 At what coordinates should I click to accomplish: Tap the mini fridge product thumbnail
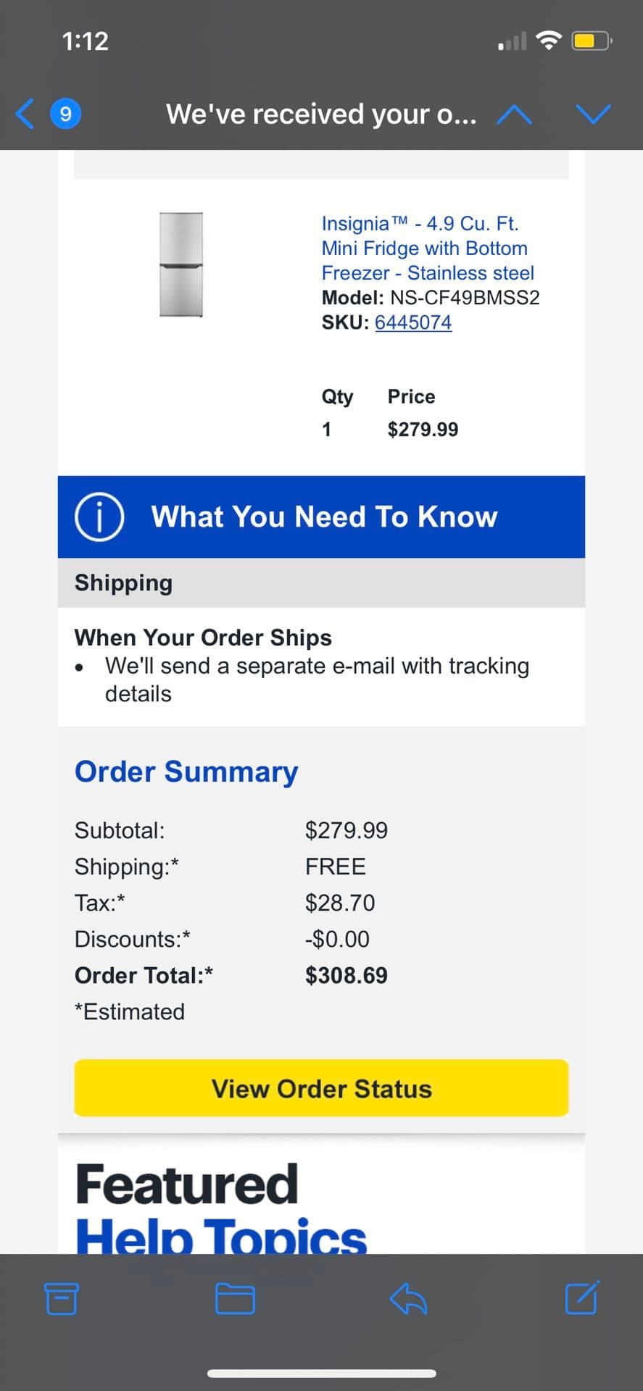click(181, 264)
